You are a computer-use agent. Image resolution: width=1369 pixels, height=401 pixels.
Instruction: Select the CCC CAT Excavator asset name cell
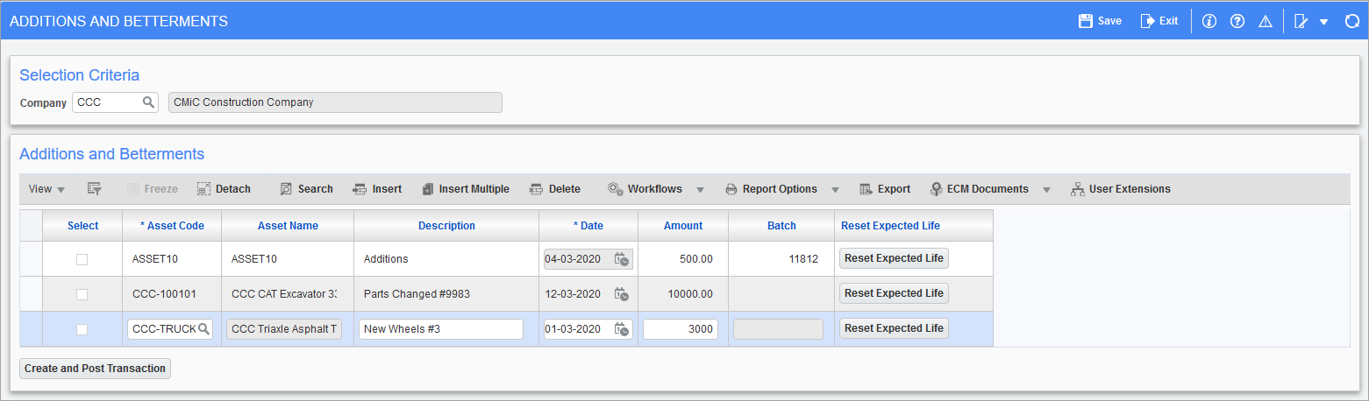pos(288,294)
